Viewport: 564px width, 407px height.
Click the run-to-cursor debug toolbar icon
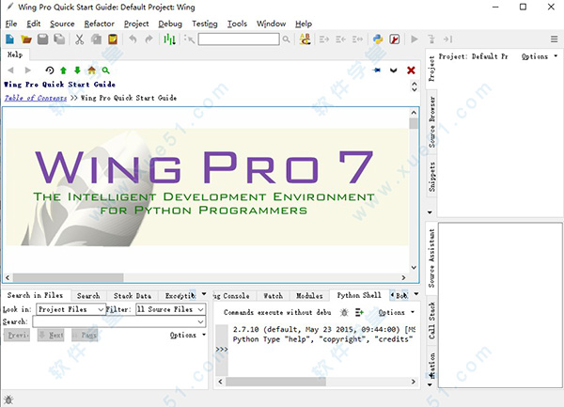(x=447, y=39)
